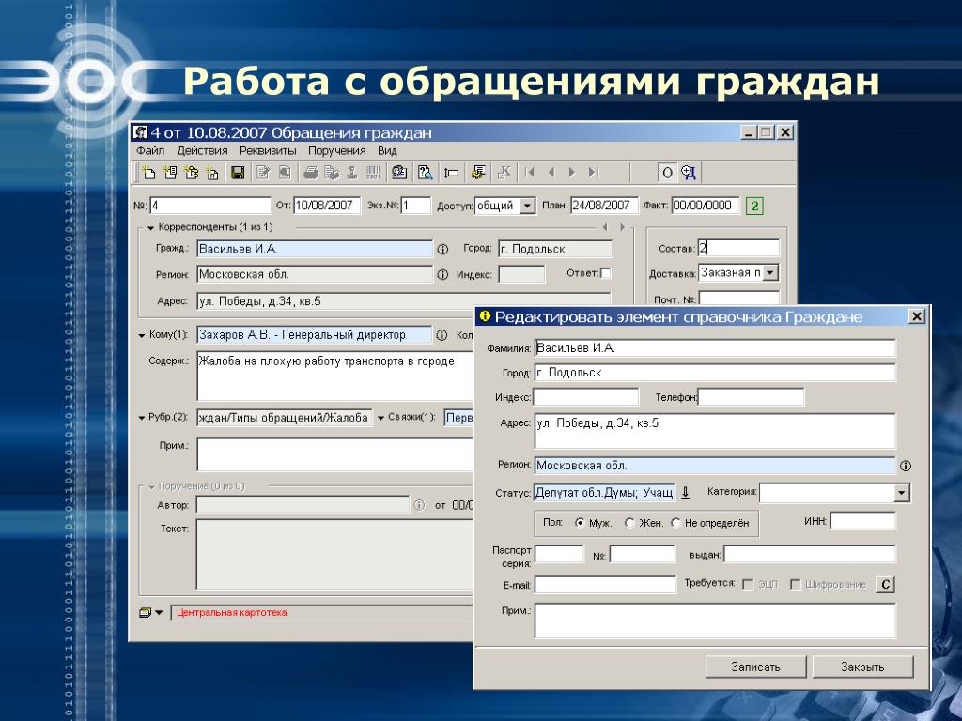Click the Записать button

pos(755,667)
